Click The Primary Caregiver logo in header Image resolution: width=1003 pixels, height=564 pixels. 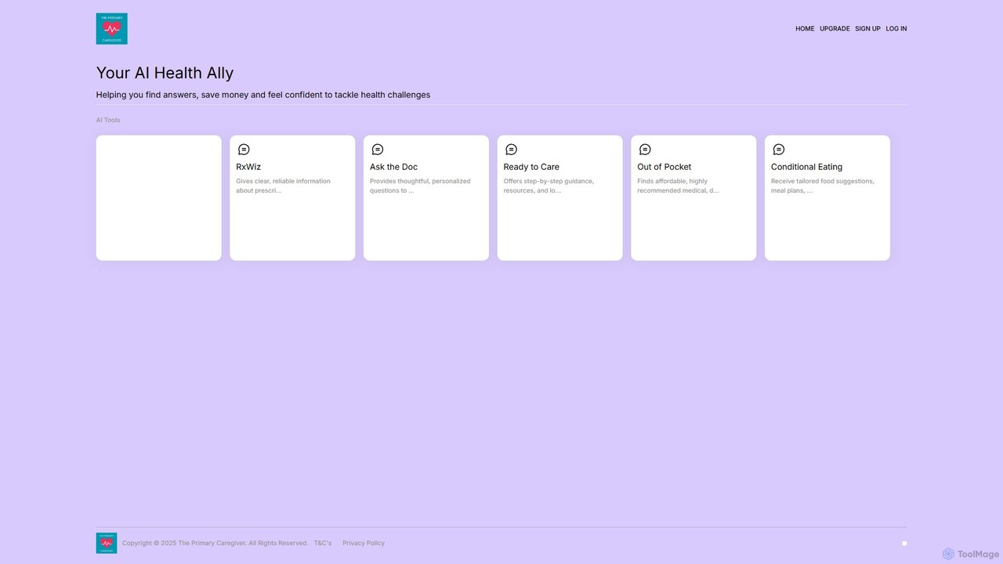click(x=111, y=28)
